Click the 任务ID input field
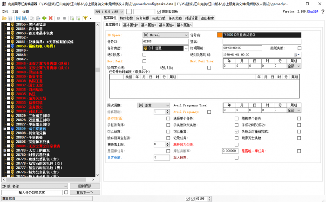Image resolution: width=326 pixels, height=202 pixels. 165,42
